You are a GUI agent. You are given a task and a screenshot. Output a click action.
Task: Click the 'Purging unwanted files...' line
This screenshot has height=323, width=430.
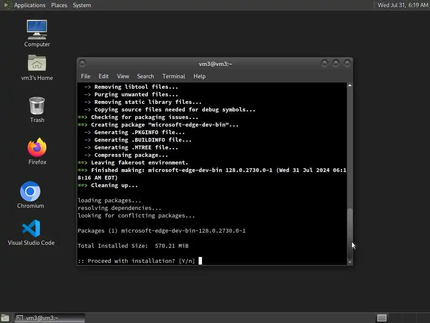coord(131,95)
